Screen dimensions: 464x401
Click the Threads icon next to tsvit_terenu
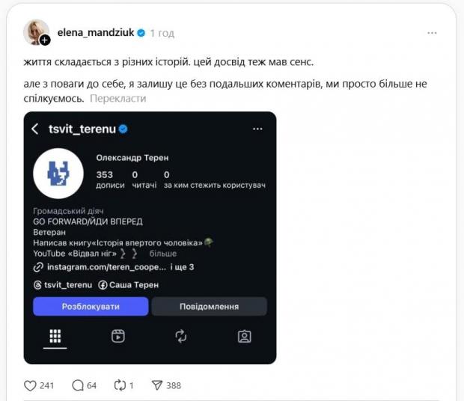click(x=37, y=285)
